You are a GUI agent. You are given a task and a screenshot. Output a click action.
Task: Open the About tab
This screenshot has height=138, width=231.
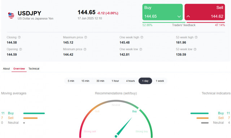tap(6, 69)
